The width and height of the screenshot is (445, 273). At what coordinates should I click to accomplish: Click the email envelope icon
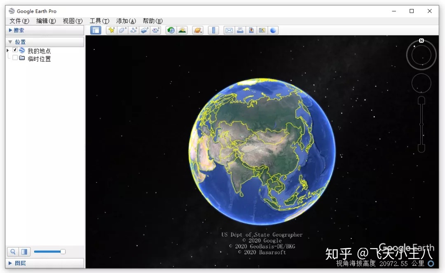pyautogui.click(x=229, y=30)
